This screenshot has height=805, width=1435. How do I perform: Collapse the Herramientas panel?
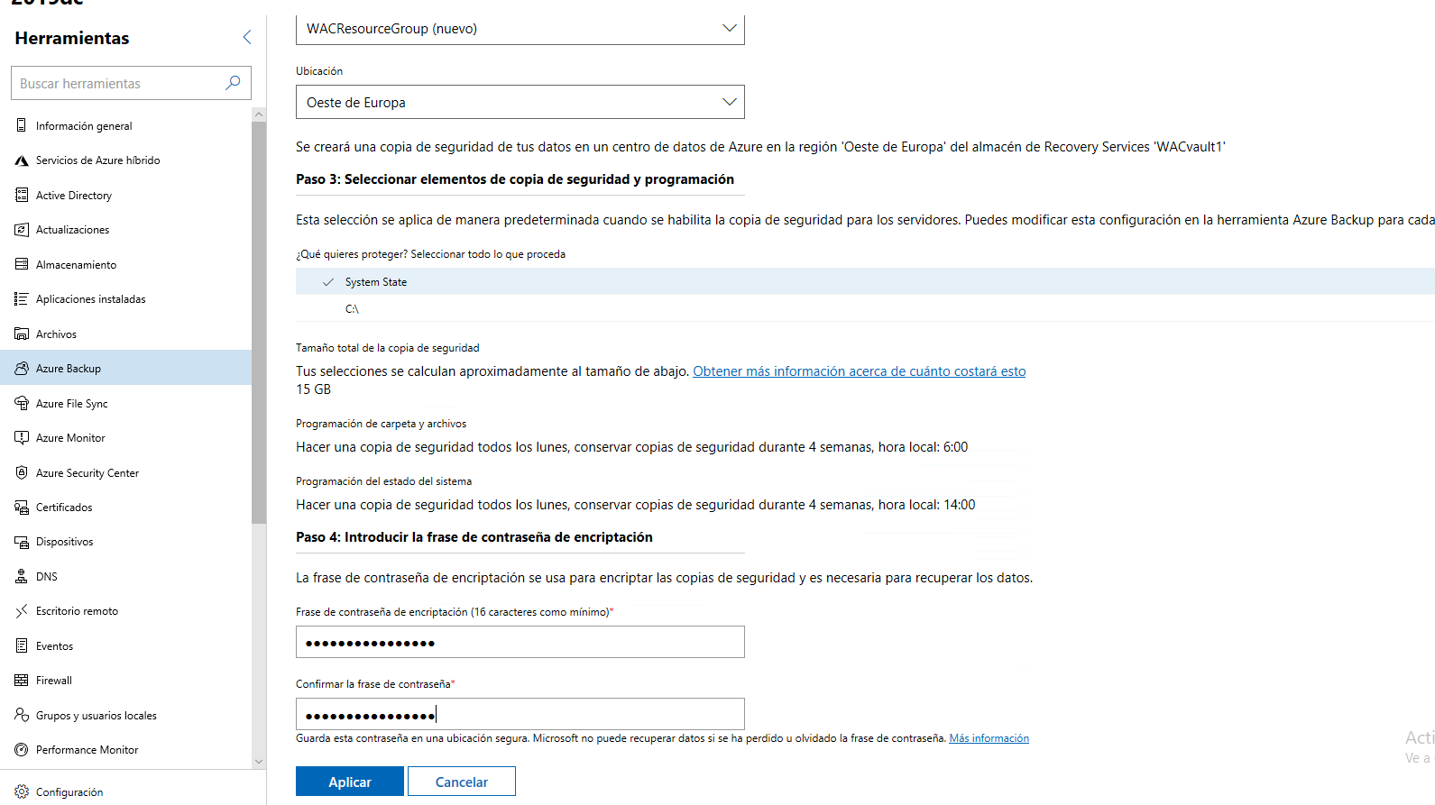tap(247, 37)
